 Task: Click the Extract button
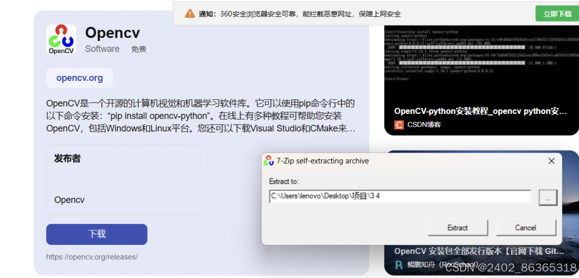point(458,228)
